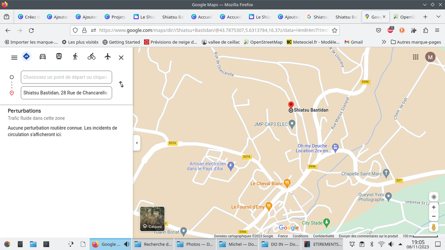Choose the walking travel mode
Image resolution: width=445 pixels, height=250 pixels.
75,57
